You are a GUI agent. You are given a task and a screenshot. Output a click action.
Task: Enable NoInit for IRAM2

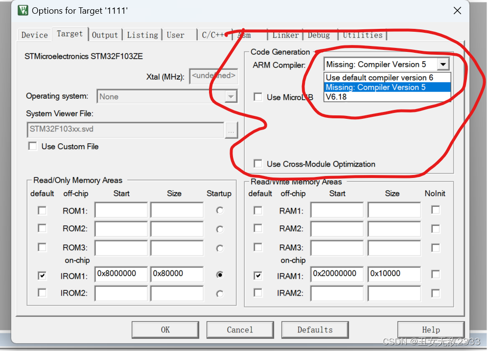436,293
